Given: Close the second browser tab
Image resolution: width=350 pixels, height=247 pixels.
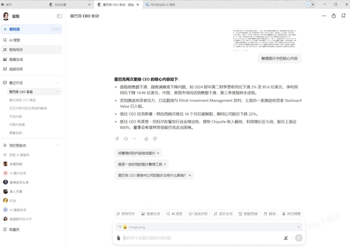Looking at the screenshot, I should tap(89, 5).
